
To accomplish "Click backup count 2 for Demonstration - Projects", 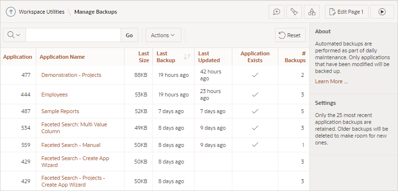I will click(302, 75).
